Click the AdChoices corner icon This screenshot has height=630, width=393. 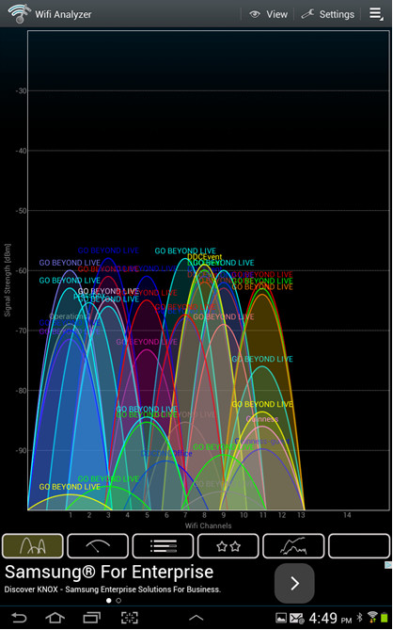(388, 565)
